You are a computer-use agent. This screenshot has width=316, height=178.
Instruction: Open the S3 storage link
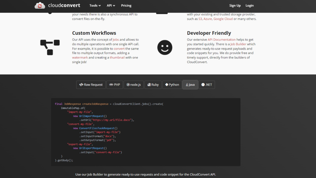point(200,19)
